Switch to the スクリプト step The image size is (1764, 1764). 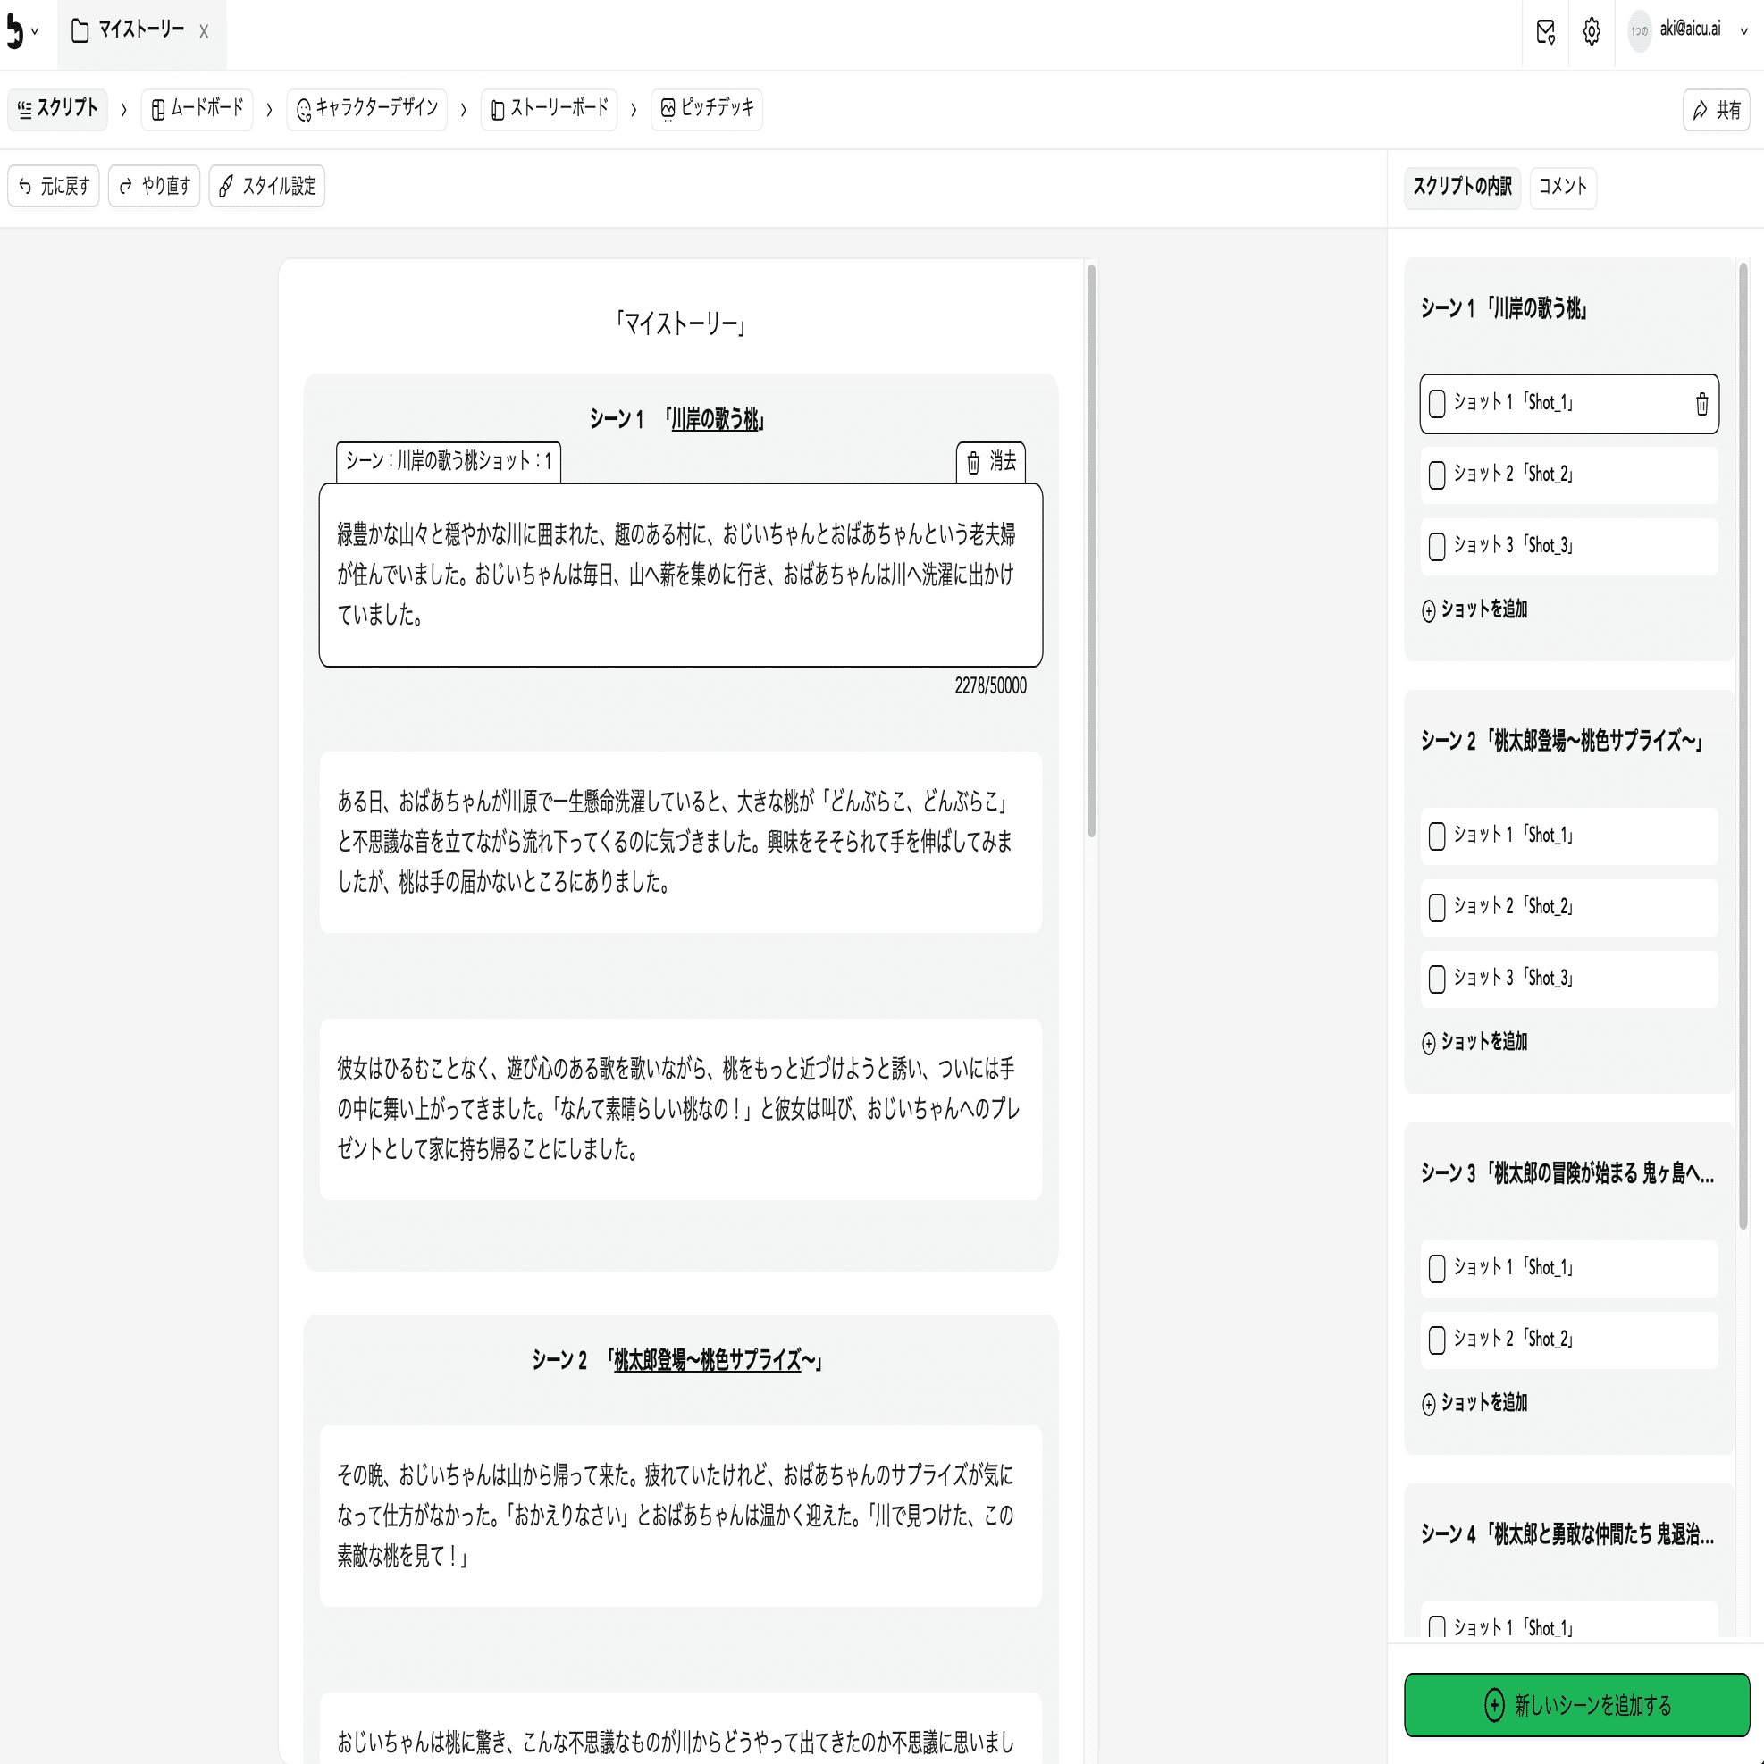point(57,110)
